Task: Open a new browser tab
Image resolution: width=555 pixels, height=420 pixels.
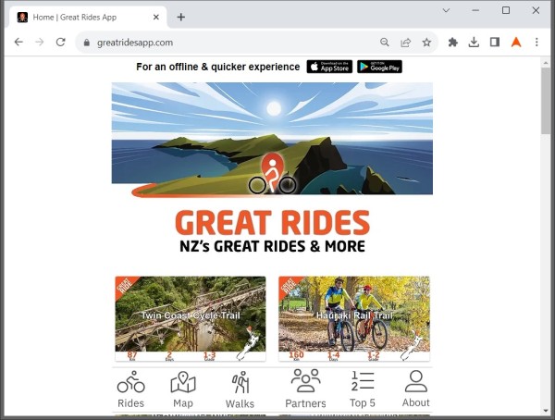Action: point(181,17)
